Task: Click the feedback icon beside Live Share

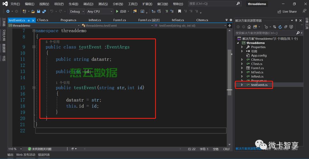Action: 304,11
